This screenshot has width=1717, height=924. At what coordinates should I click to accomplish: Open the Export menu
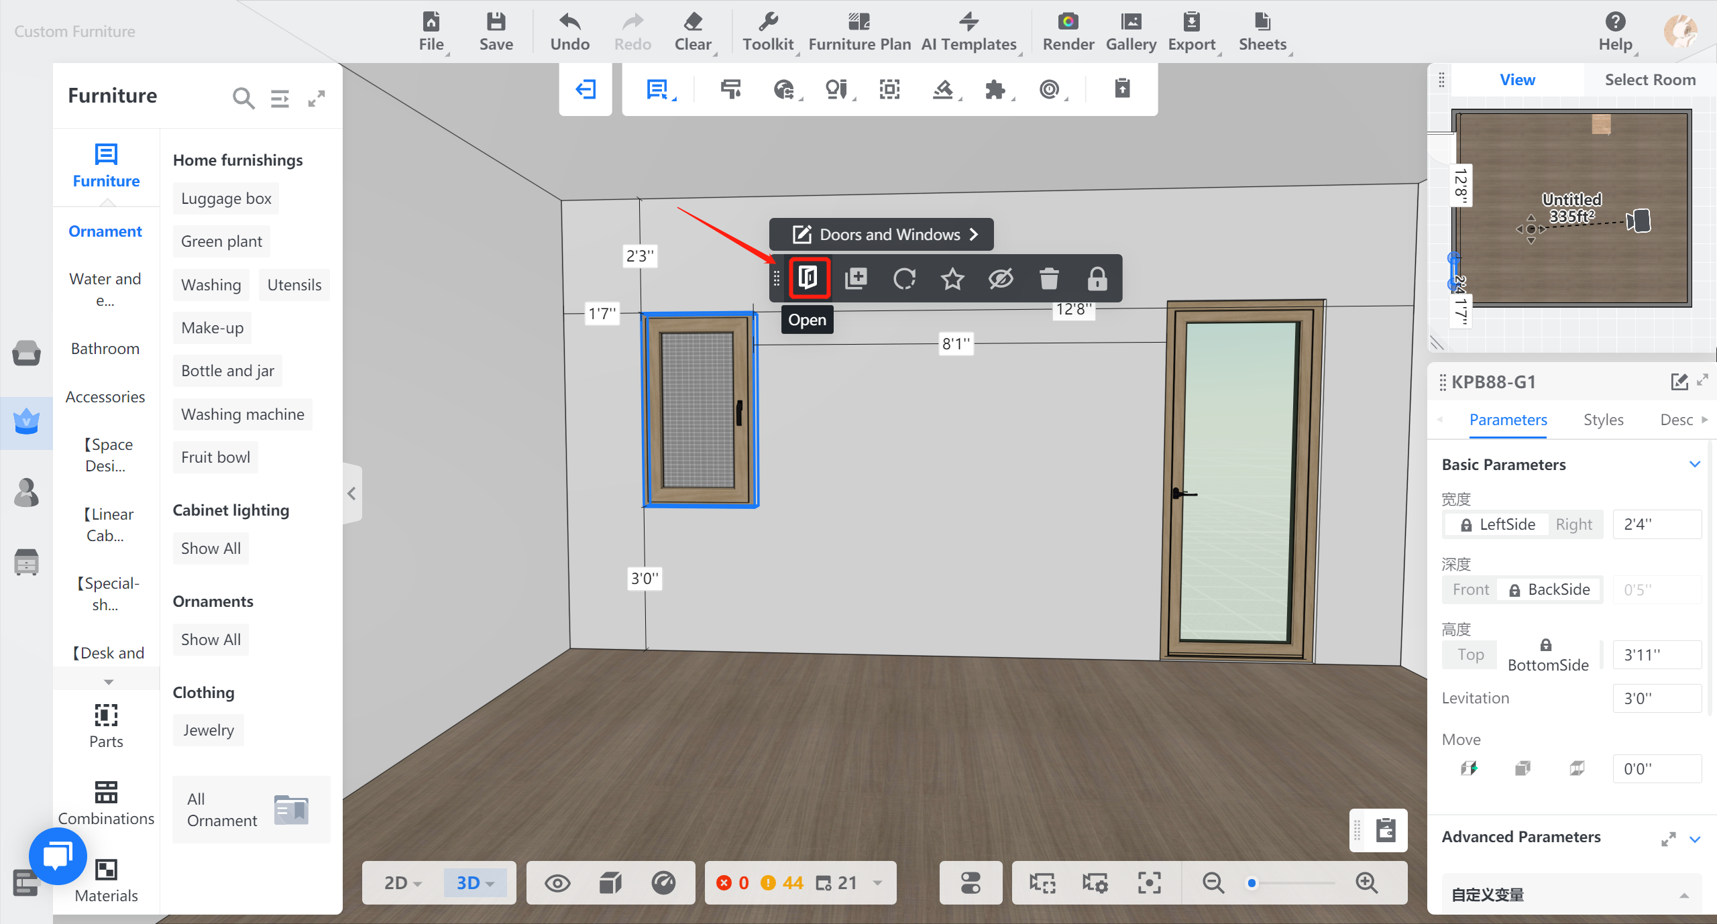1192,32
